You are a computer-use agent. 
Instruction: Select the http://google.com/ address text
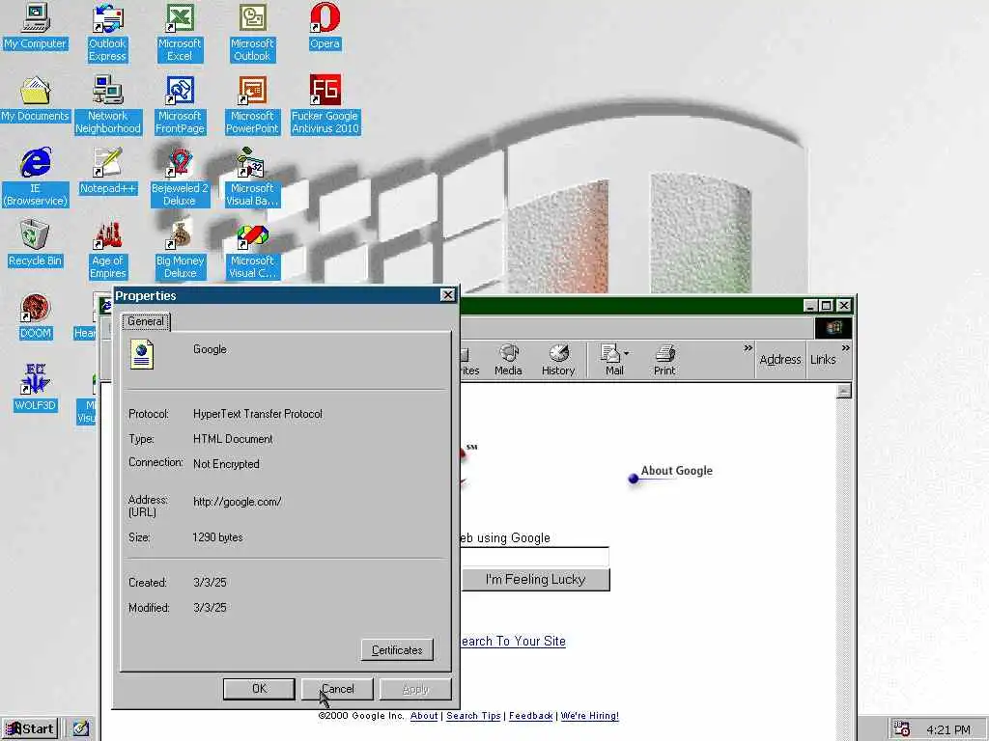pyautogui.click(x=238, y=502)
